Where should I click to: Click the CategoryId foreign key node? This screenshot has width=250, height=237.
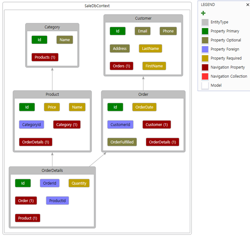click(x=32, y=124)
